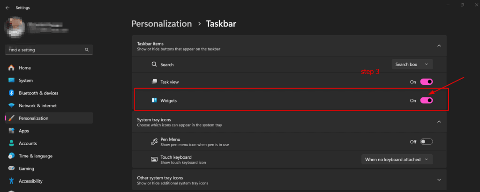Click the Task view icon
Viewport: 480px width, 192px height.
[x=154, y=82]
